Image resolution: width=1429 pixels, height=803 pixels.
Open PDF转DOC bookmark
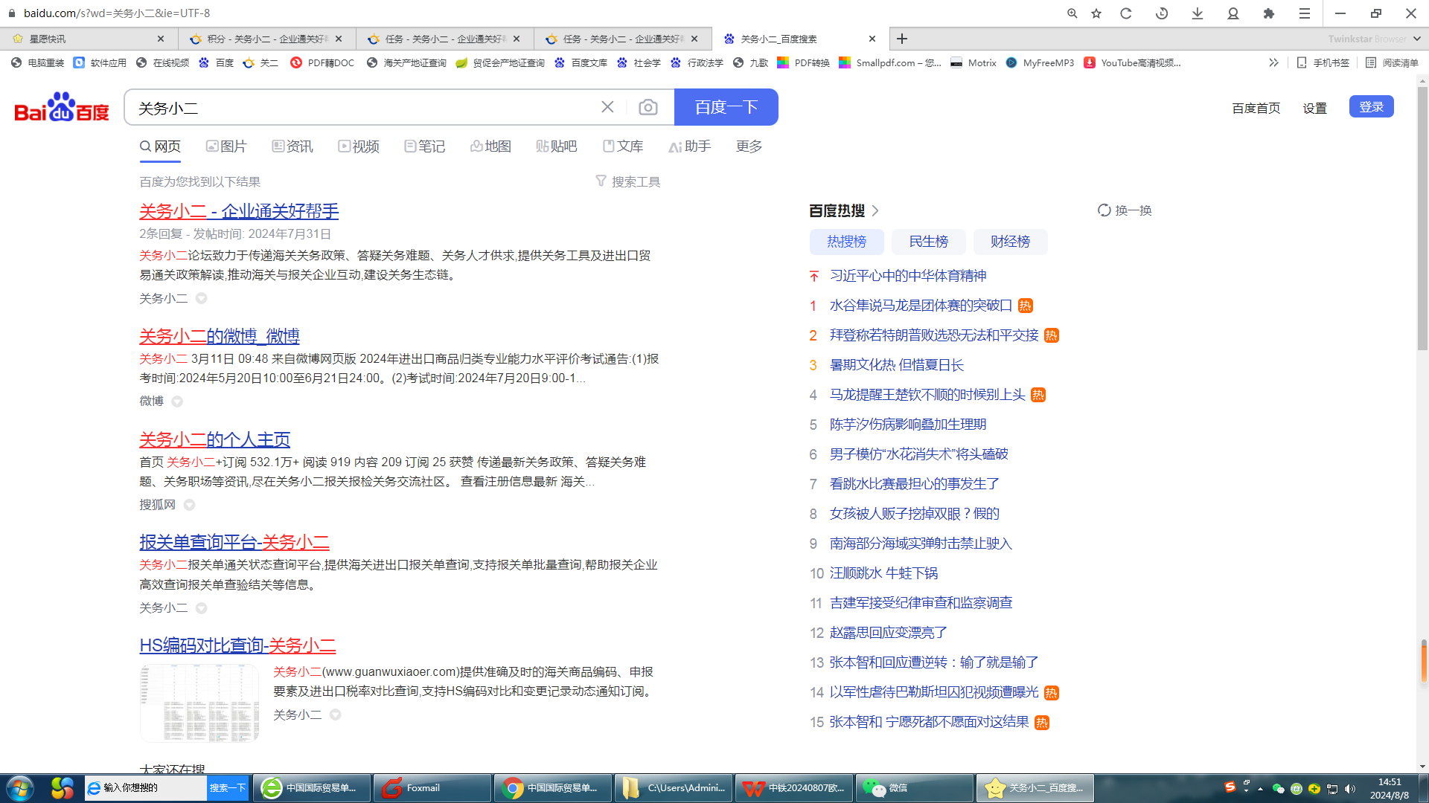pyautogui.click(x=322, y=62)
